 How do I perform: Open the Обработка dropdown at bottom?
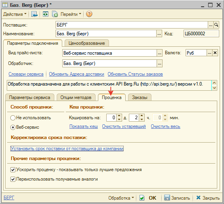click(121, 198)
